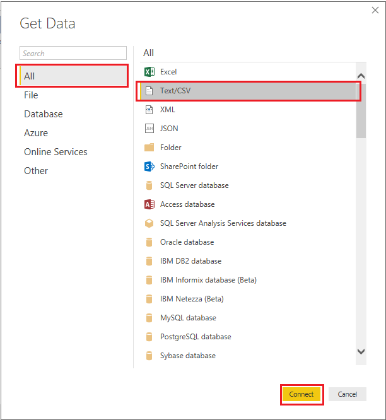
Task: Click the IBM Informix database icon
Action: tap(149, 280)
